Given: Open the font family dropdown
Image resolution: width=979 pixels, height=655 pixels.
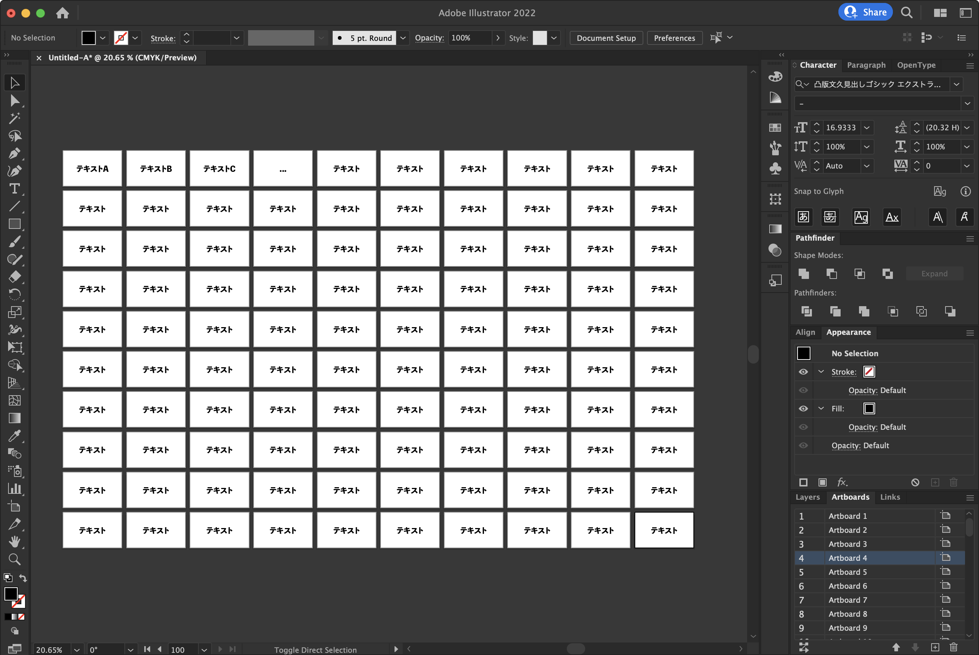Looking at the screenshot, I should click(957, 84).
